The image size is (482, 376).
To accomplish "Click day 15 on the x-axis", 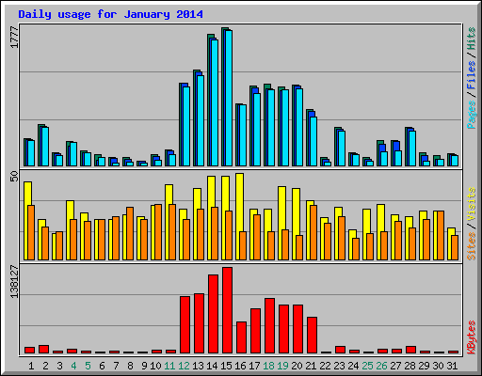I will pyautogui.click(x=226, y=366).
